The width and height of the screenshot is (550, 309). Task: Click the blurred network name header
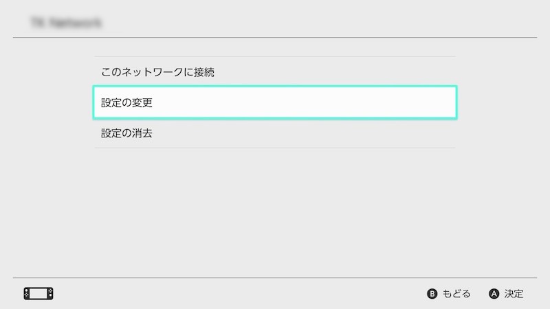(67, 23)
